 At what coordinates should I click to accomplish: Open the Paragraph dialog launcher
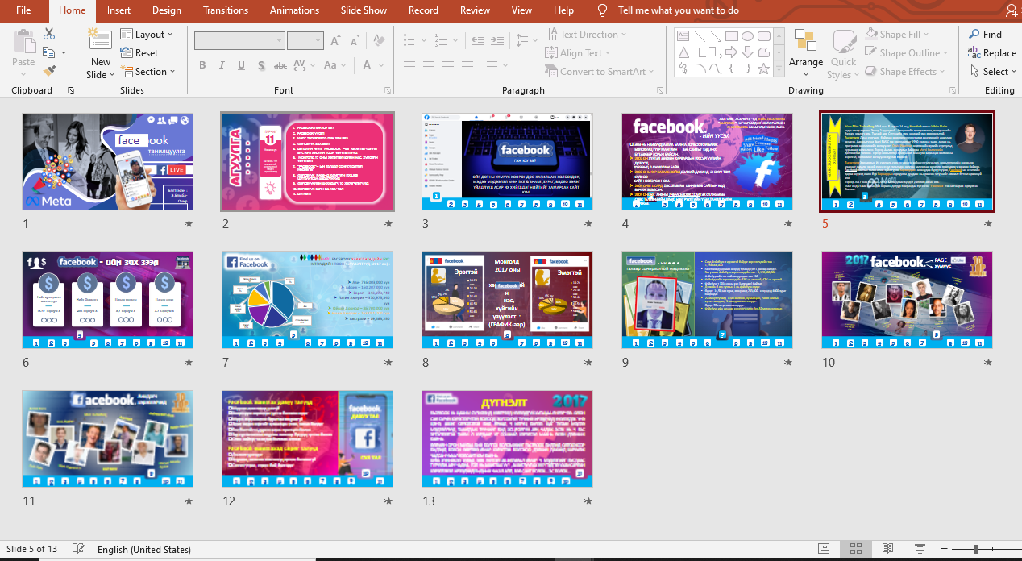click(658, 90)
